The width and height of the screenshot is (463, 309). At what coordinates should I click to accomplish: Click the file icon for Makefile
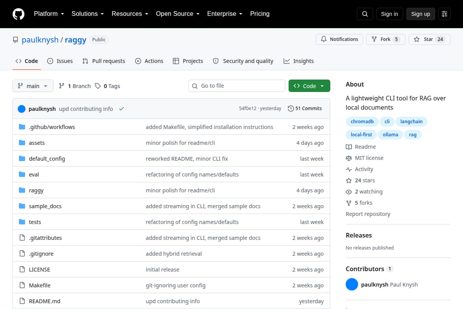click(x=22, y=285)
